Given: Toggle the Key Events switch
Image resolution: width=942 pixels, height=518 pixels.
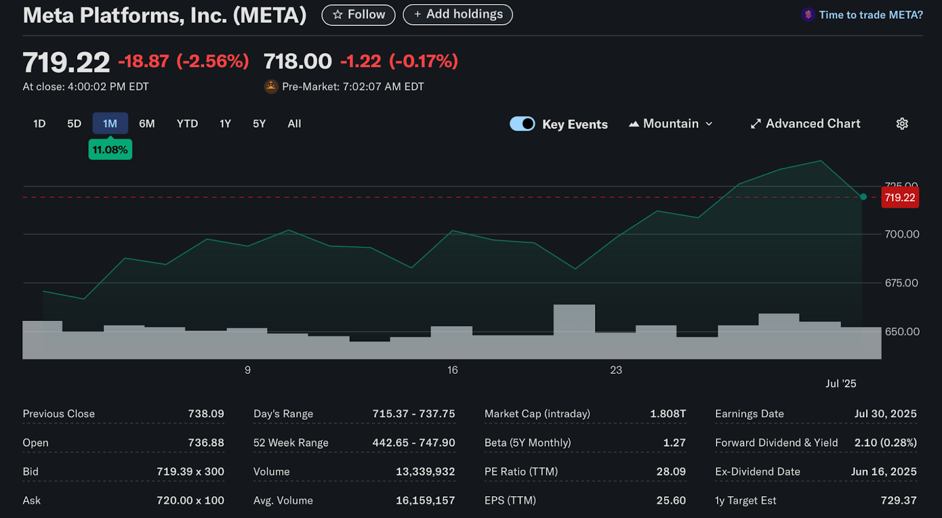Looking at the screenshot, I should coord(522,124).
